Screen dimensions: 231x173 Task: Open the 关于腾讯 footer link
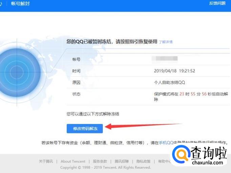click(x=46, y=161)
